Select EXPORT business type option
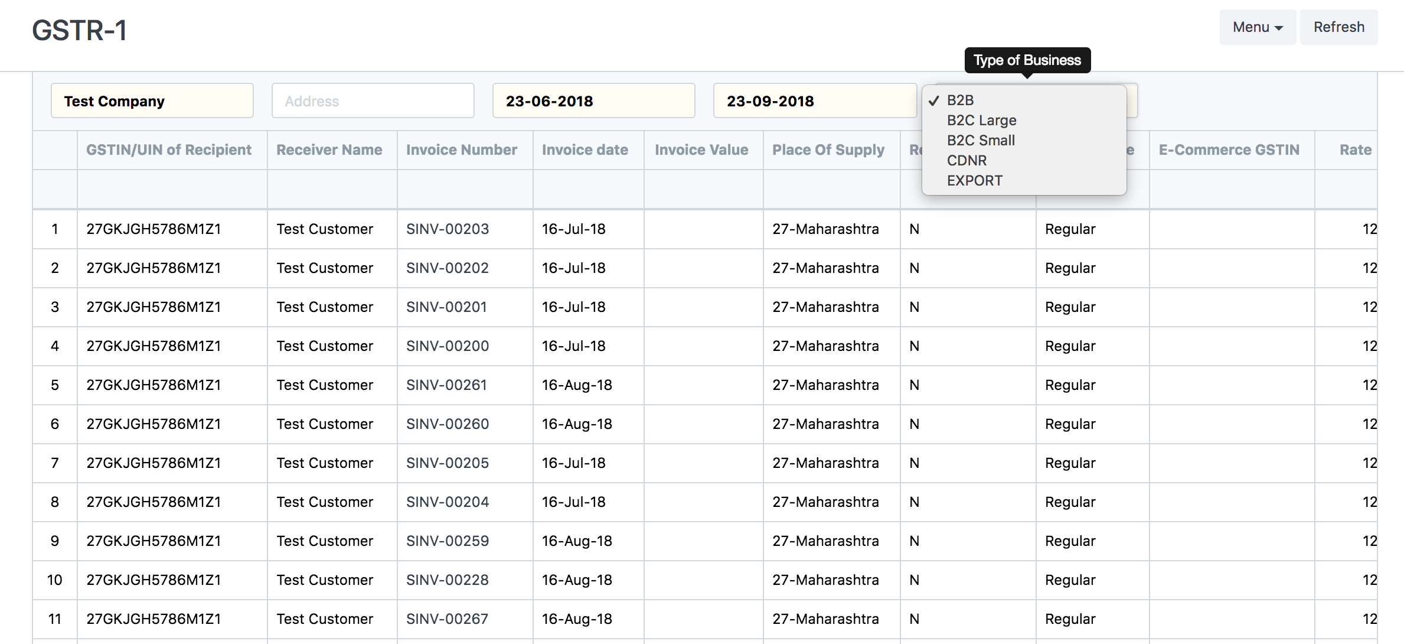 pyautogui.click(x=1024, y=181)
